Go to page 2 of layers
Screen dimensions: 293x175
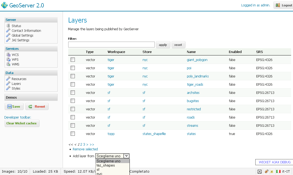[81, 144]
